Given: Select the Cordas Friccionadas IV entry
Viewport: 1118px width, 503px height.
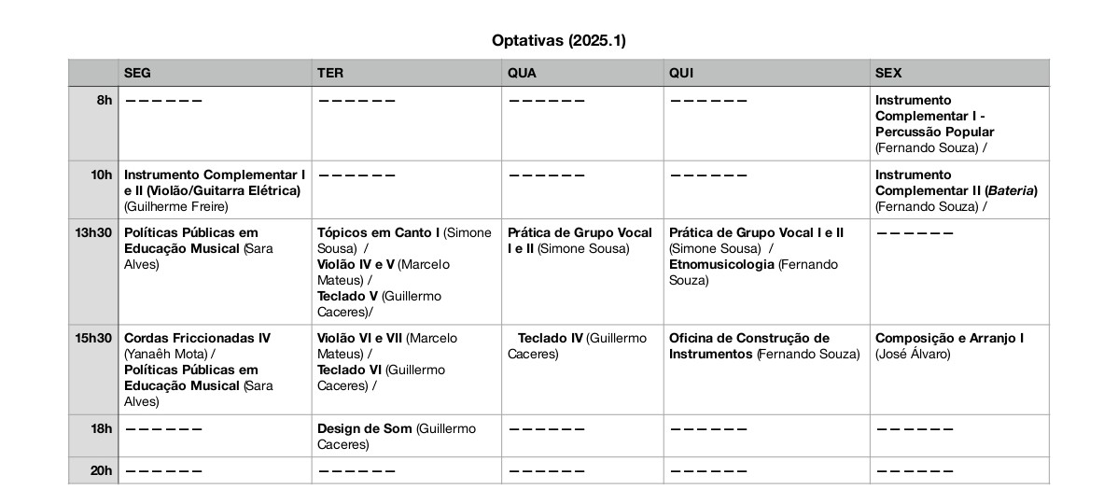Looking at the screenshot, I should [x=197, y=338].
